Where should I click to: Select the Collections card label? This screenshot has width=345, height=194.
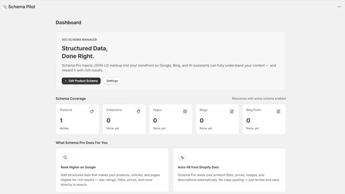point(114,110)
